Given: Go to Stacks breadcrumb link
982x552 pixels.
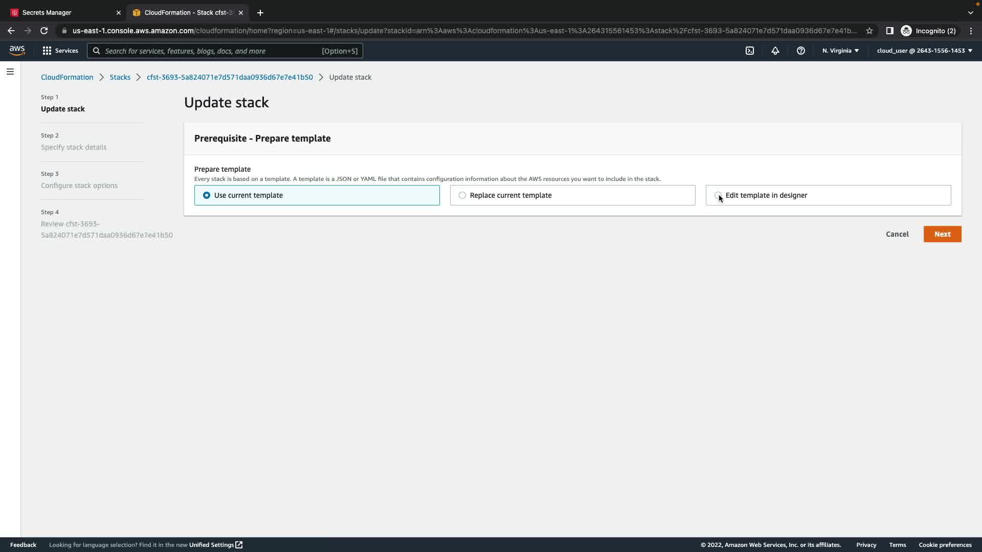Looking at the screenshot, I should point(120,77).
